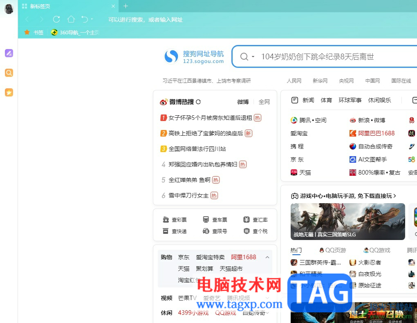Open the 360导航 bookmark

coord(75,32)
